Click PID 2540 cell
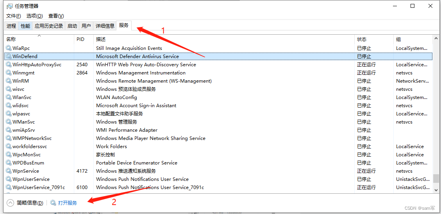Screen dimensions: 441x214 coord(82,65)
